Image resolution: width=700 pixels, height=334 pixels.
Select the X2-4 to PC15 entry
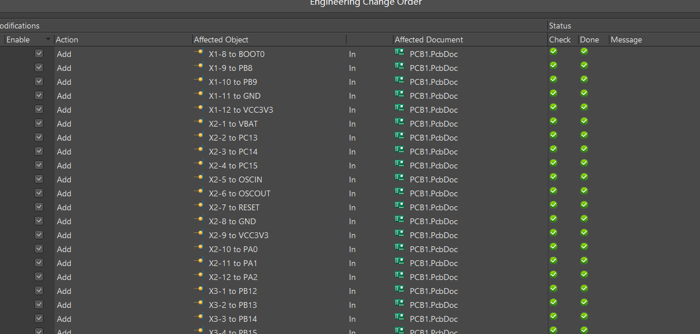tap(233, 166)
